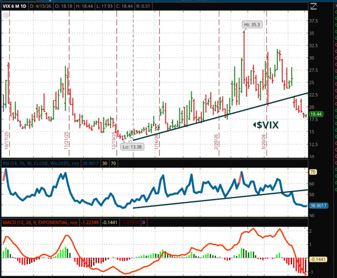Click the 10/17/25 vertical date marker
This screenshot has width=337, height=278.
7,140
